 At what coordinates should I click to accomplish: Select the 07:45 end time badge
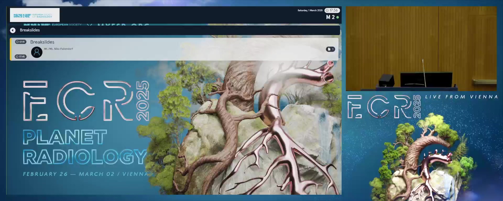click(20, 57)
